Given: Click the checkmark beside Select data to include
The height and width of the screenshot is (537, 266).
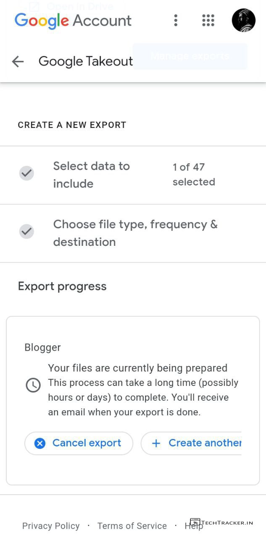Looking at the screenshot, I should (x=27, y=173).
